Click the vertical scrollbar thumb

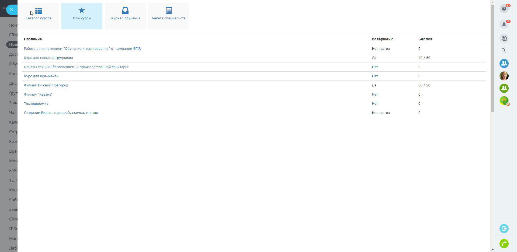click(492, 58)
